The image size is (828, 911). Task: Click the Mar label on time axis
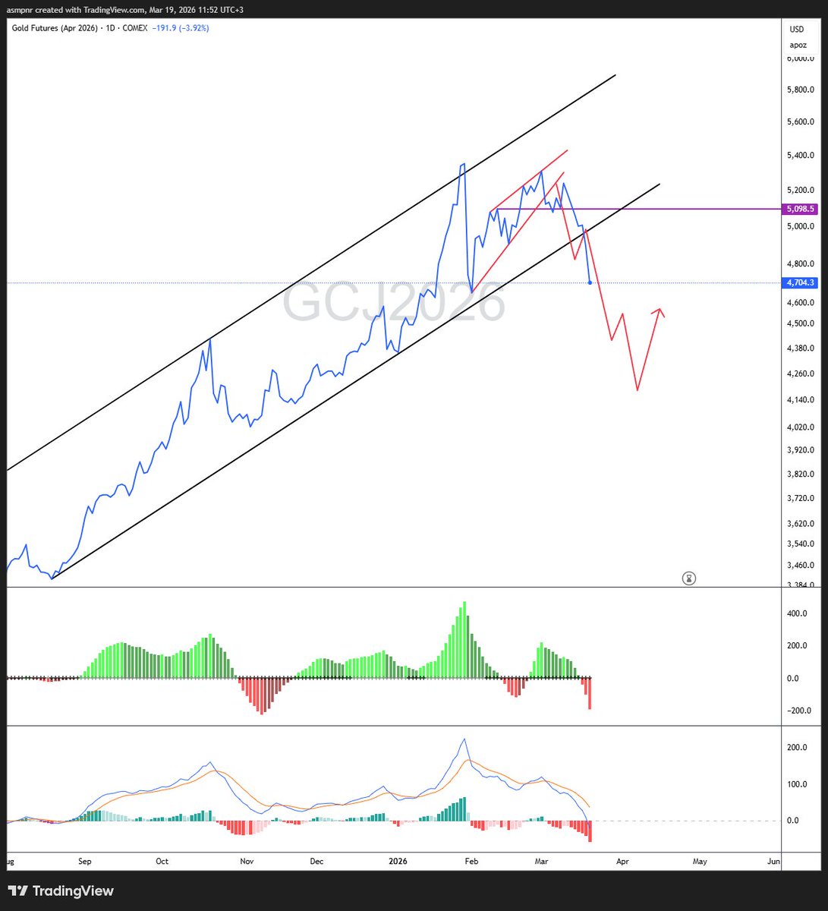point(540,861)
